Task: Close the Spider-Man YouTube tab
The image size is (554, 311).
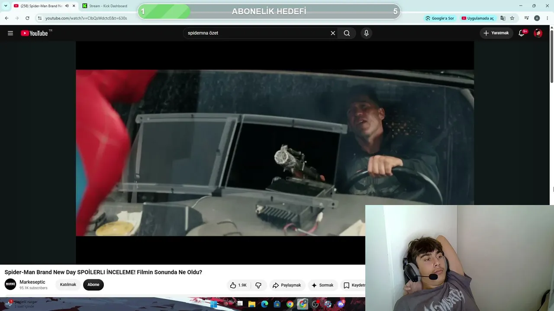Action: tap(74, 6)
